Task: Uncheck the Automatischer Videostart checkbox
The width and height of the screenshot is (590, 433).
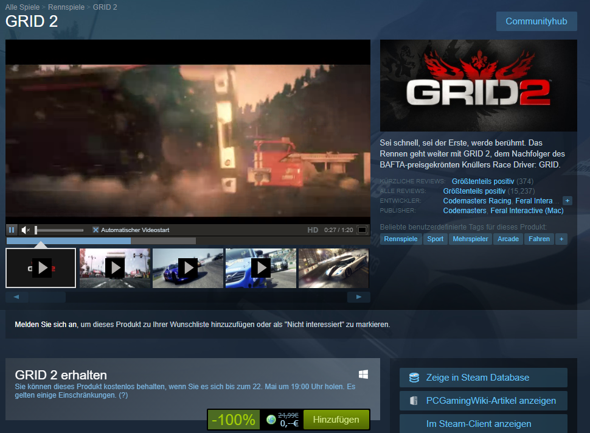Action: click(x=95, y=230)
